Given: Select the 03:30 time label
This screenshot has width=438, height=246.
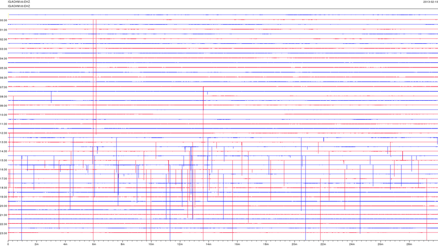Looking at the screenshot, I should [x=4, y=49].
